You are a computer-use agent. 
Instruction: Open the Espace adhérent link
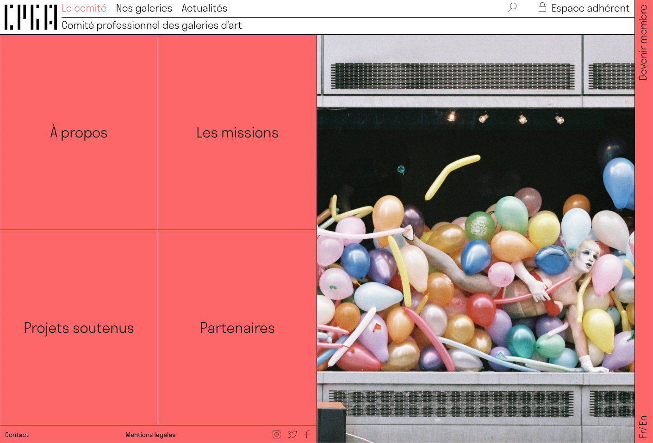(x=591, y=8)
